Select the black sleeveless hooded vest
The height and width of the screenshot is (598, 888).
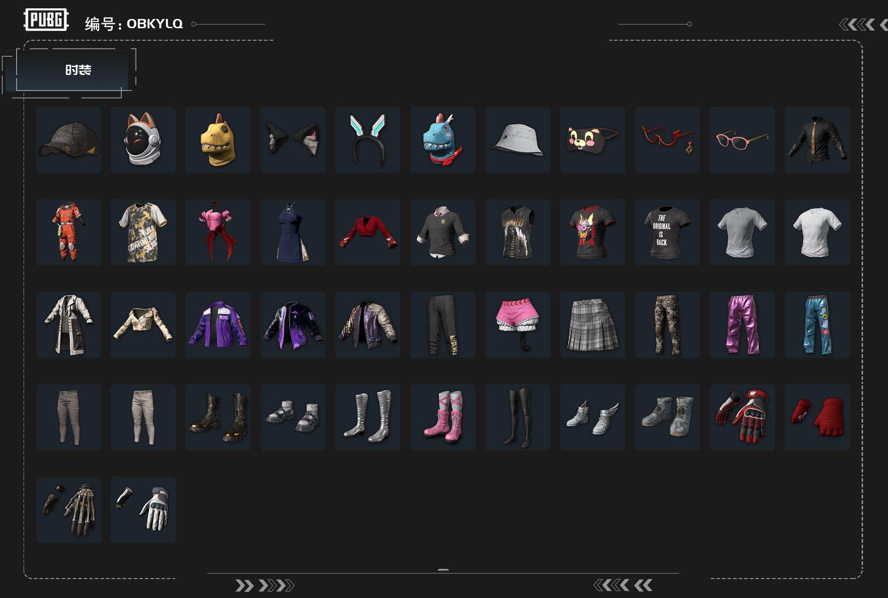(x=518, y=232)
